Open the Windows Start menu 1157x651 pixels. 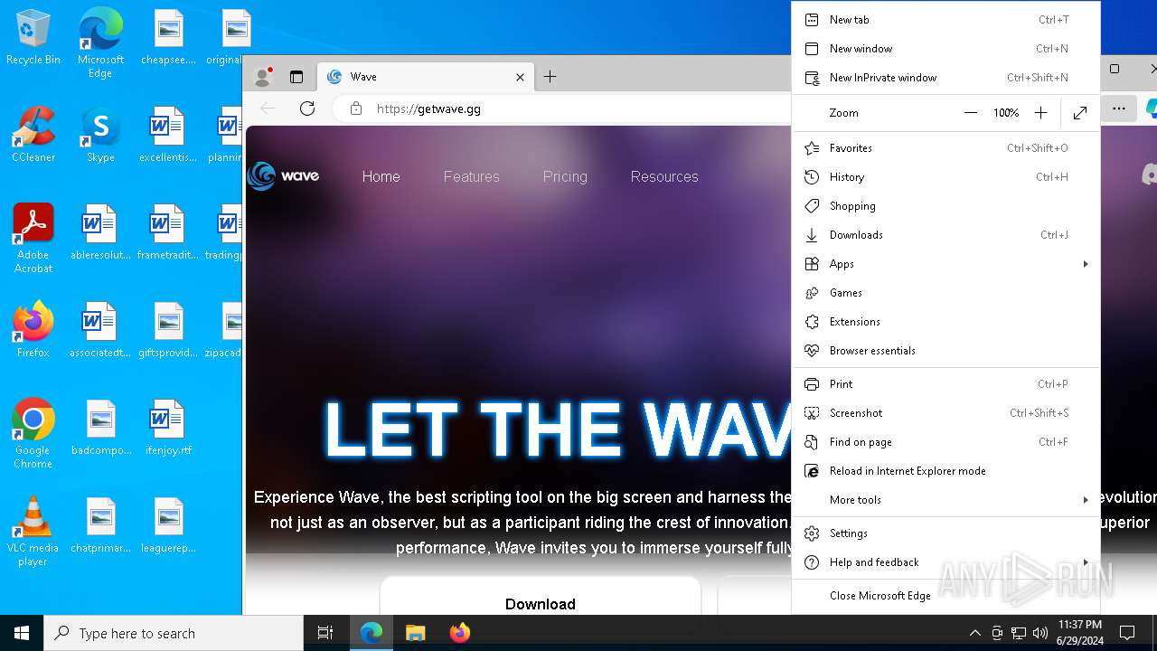point(22,633)
